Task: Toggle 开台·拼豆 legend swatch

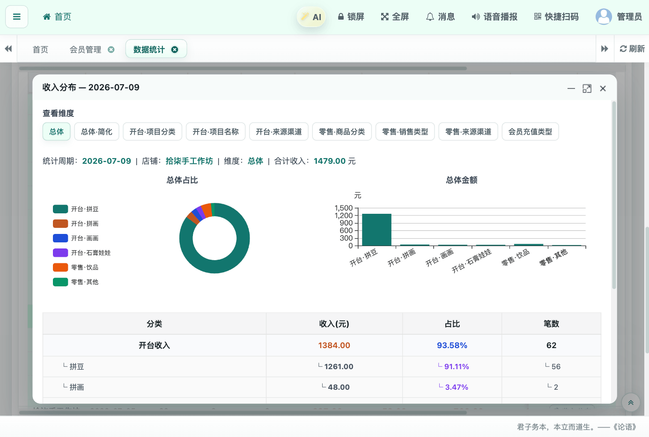Action: coord(60,209)
